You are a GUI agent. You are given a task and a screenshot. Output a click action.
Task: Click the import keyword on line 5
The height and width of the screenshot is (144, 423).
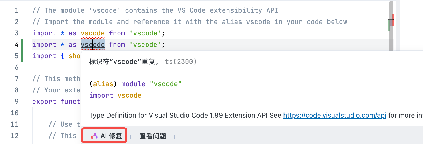pyautogui.click(x=44, y=56)
